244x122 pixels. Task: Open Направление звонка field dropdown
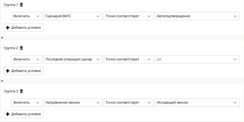point(73,103)
